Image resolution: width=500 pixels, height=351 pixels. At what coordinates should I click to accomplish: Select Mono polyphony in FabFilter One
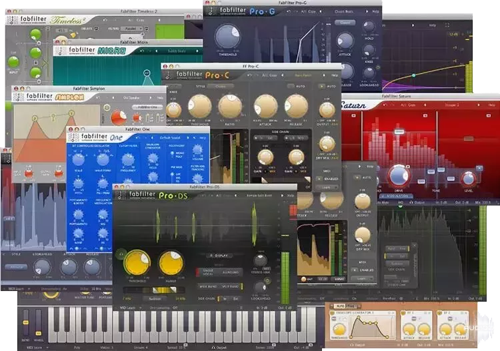172,153
